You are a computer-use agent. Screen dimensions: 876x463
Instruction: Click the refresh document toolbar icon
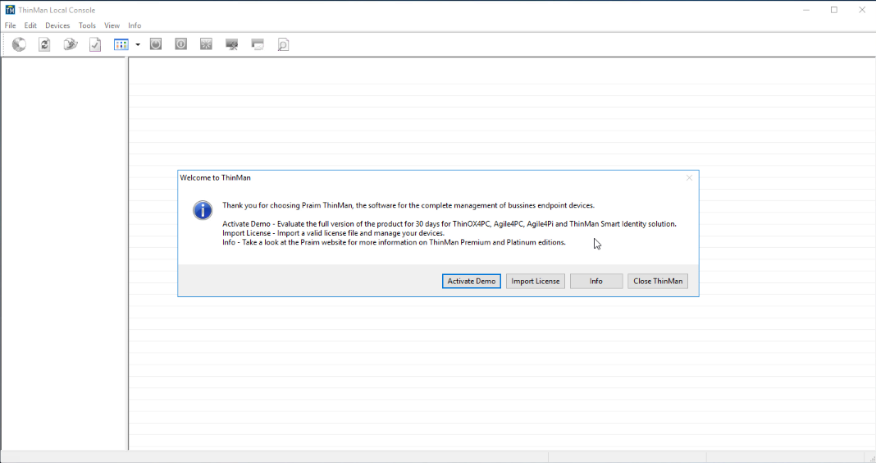tap(44, 44)
